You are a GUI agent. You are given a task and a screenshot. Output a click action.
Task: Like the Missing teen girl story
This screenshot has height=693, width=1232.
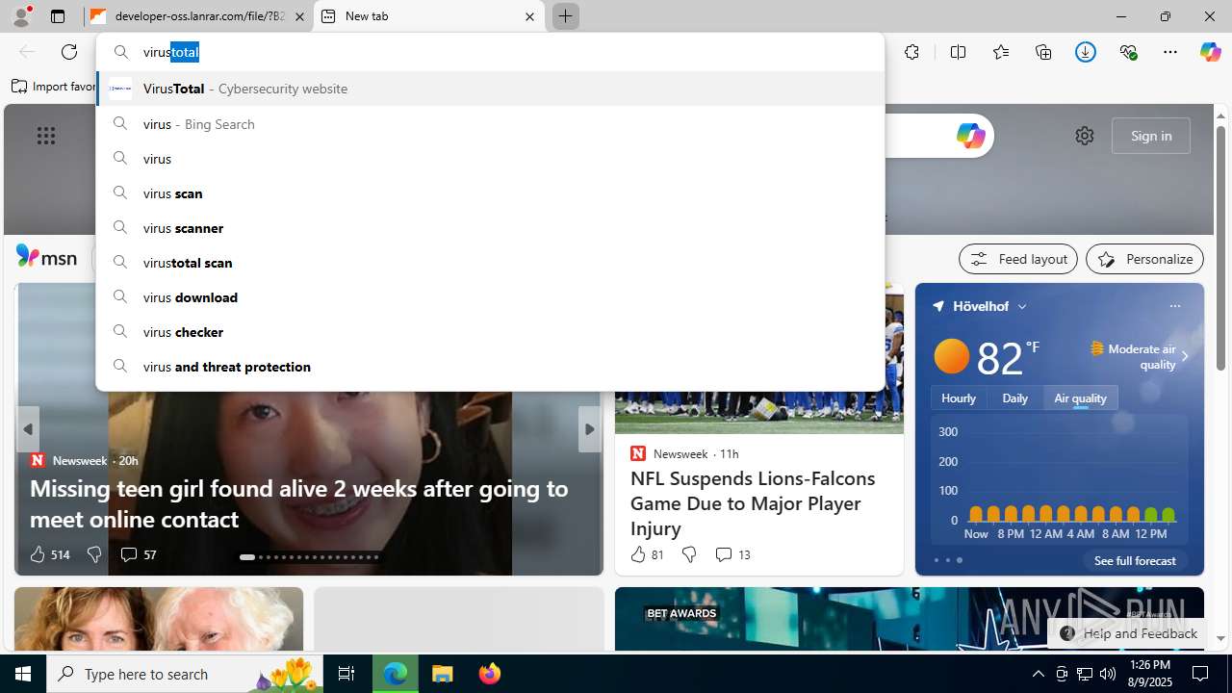coord(49,554)
